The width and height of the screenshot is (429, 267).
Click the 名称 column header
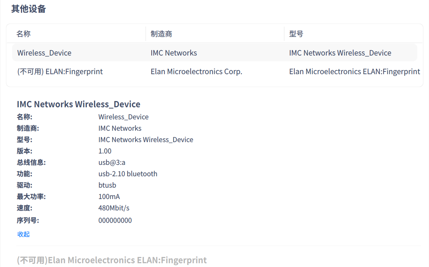[x=24, y=34]
